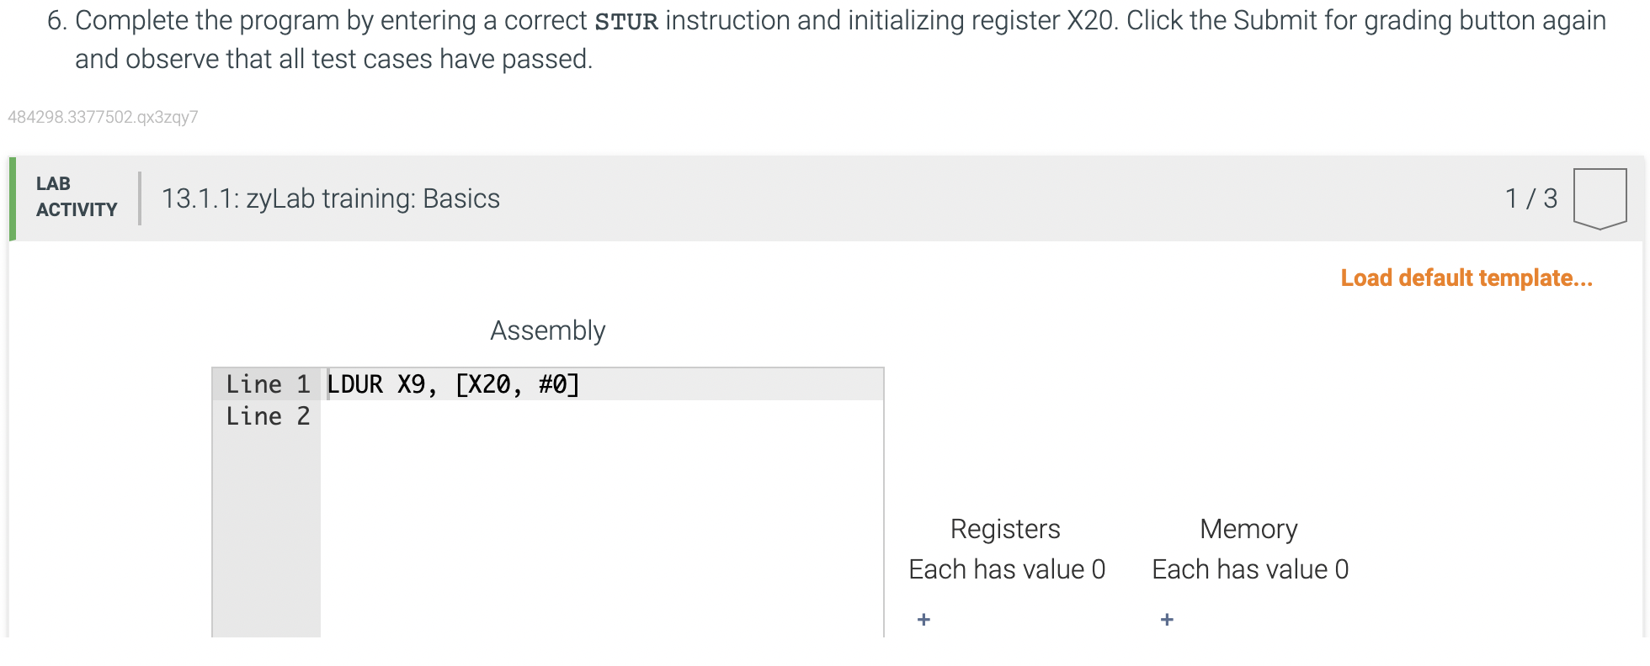Click the LAB ACTIVITY label
The image size is (1650, 666).
pos(77,197)
